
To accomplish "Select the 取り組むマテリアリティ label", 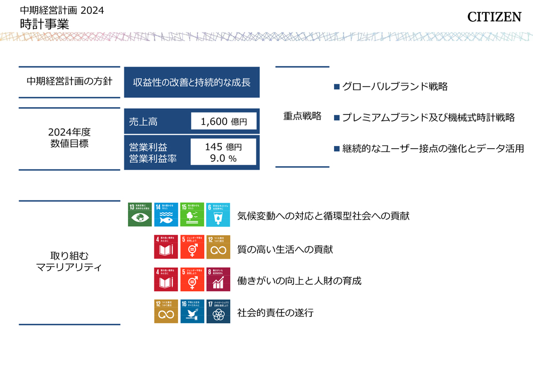I will 69,261.
